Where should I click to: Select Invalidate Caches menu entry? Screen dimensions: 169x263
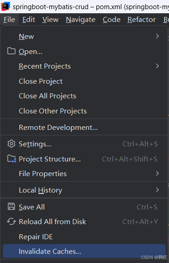[84, 251]
